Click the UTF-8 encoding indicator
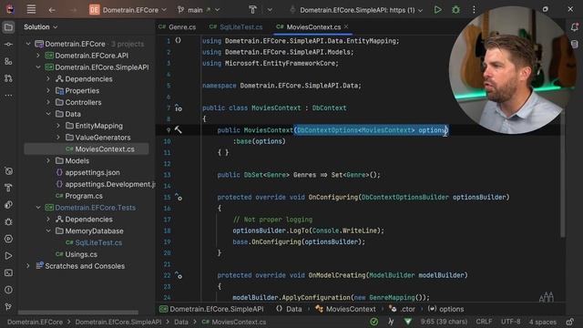The image size is (583, 328). tap(510, 322)
